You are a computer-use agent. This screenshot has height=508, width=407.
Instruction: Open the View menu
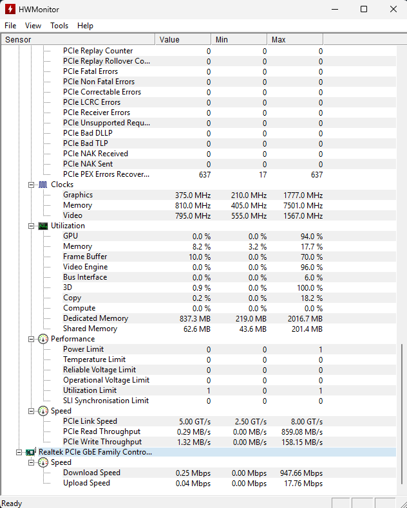click(x=33, y=26)
